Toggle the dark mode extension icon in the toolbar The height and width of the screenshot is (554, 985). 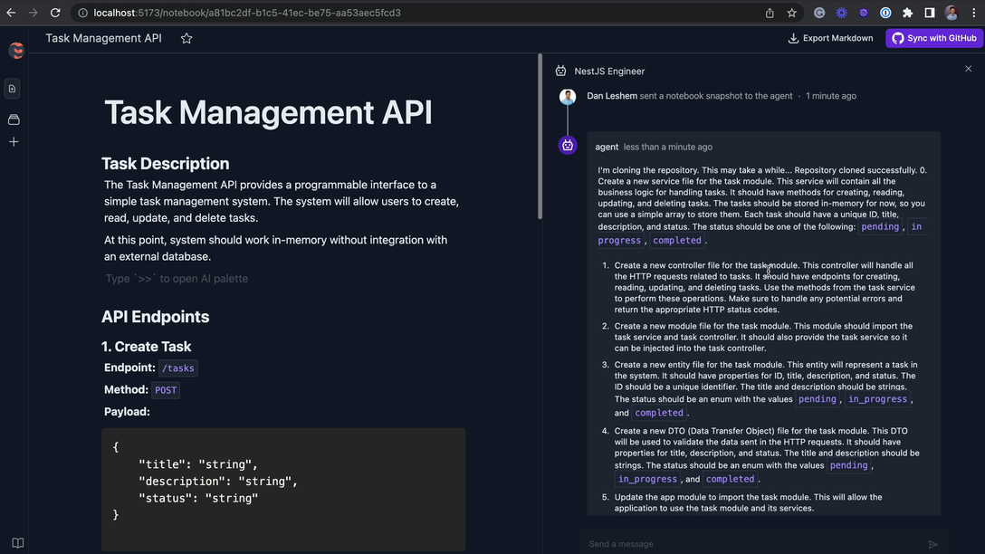(x=840, y=13)
